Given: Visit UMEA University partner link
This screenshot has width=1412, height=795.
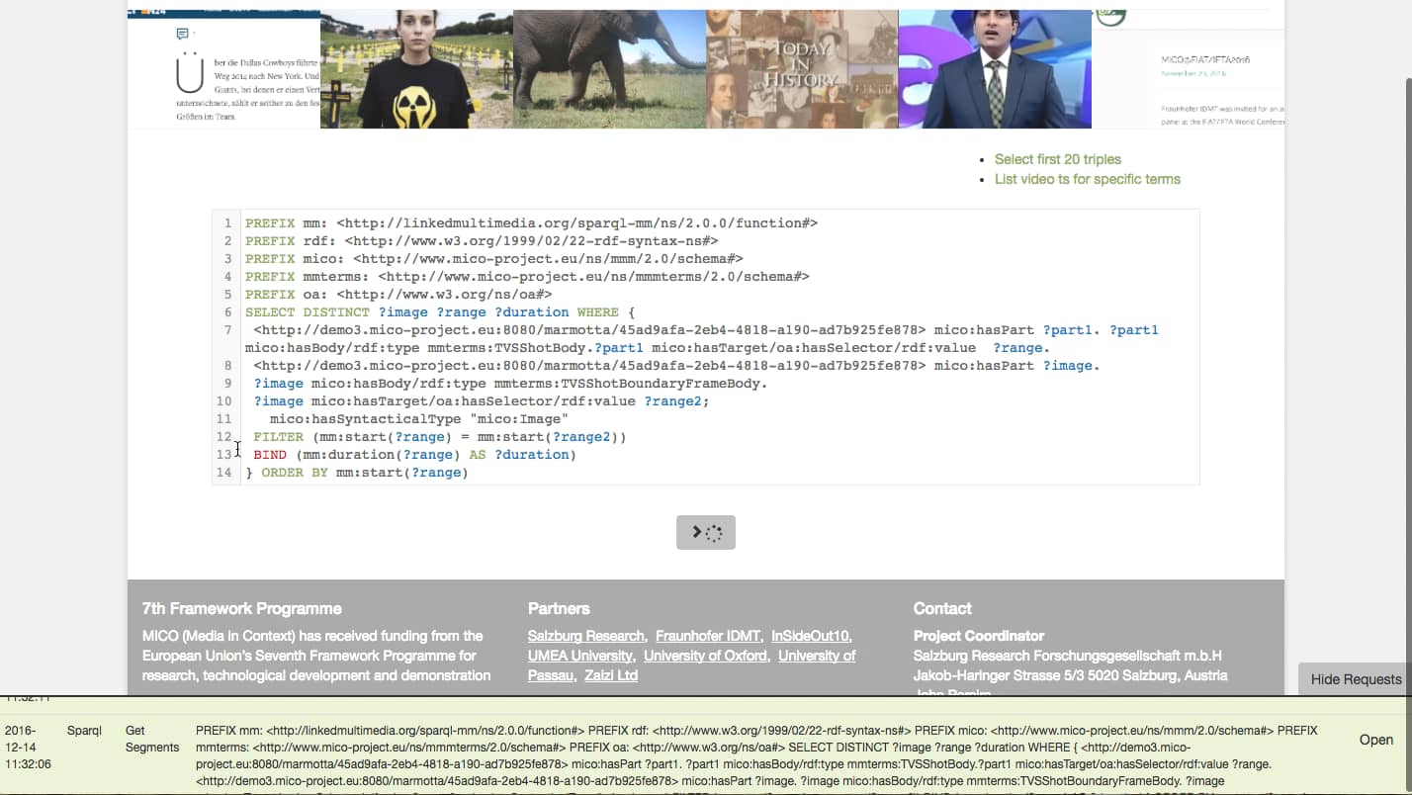Looking at the screenshot, I should (x=580, y=656).
